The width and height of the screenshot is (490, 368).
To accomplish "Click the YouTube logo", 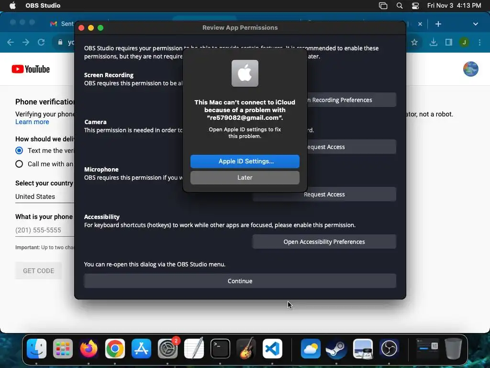I will pyautogui.click(x=31, y=69).
